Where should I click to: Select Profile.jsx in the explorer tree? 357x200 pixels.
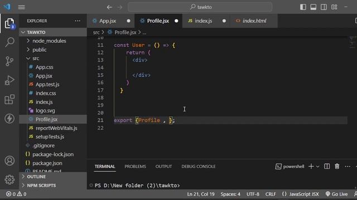pyautogui.click(x=53, y=119)
